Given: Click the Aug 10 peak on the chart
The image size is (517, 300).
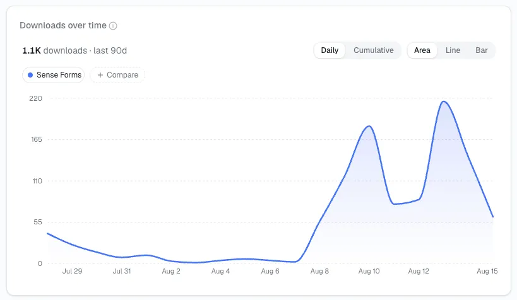Looking at the screenshot, I should pyautogui.click(x=369, y=126).
